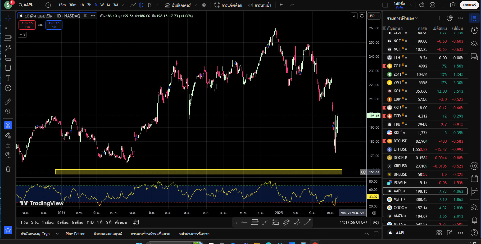Open the emoji icons tool
The height and width of the screenshot is (244, 481).
(8, 88)
